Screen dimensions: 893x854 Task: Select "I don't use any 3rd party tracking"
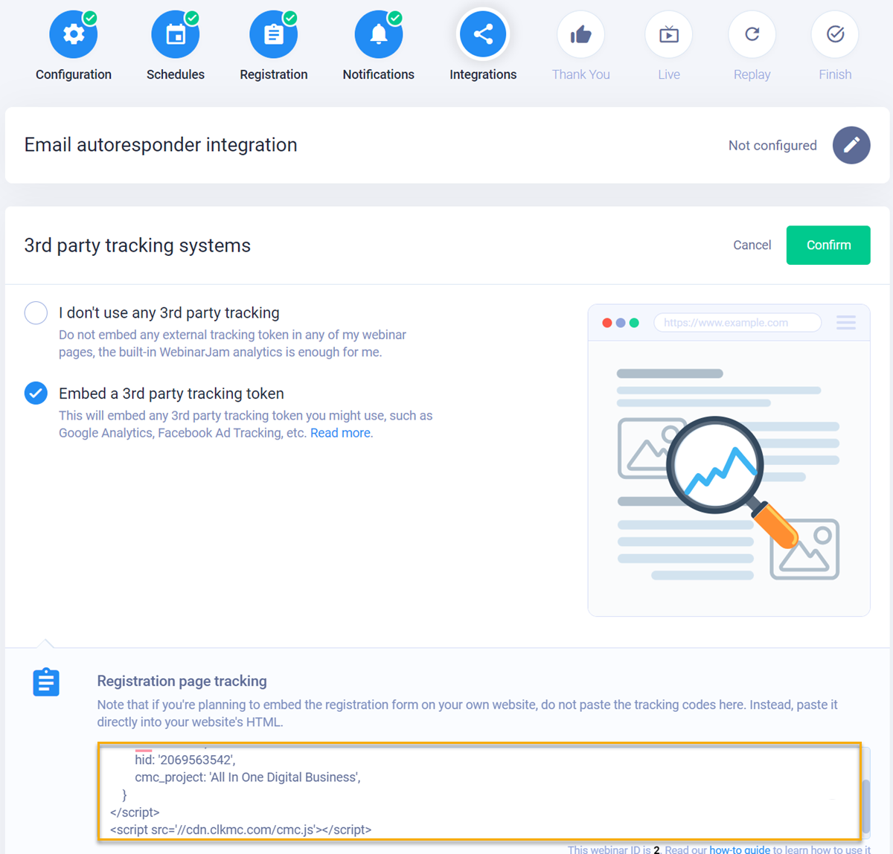tap(36, 313)
